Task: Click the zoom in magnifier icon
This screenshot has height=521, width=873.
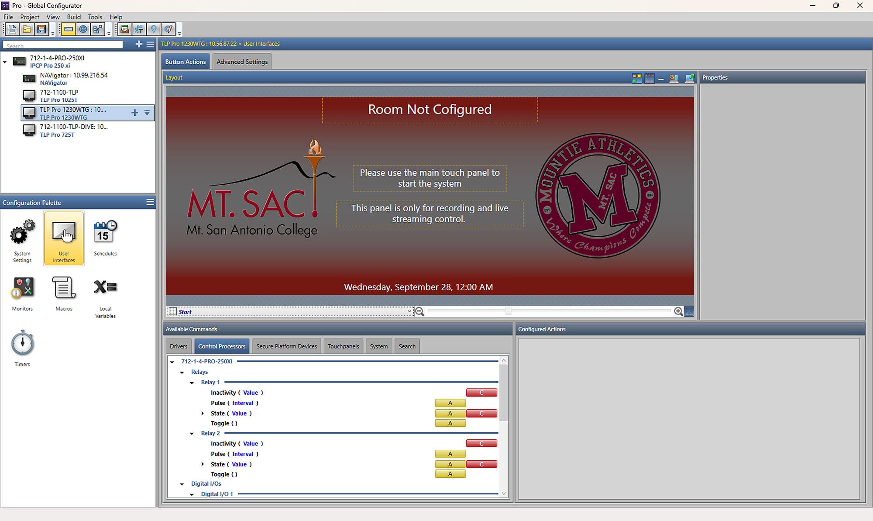Action: click(x=678, y=311)
